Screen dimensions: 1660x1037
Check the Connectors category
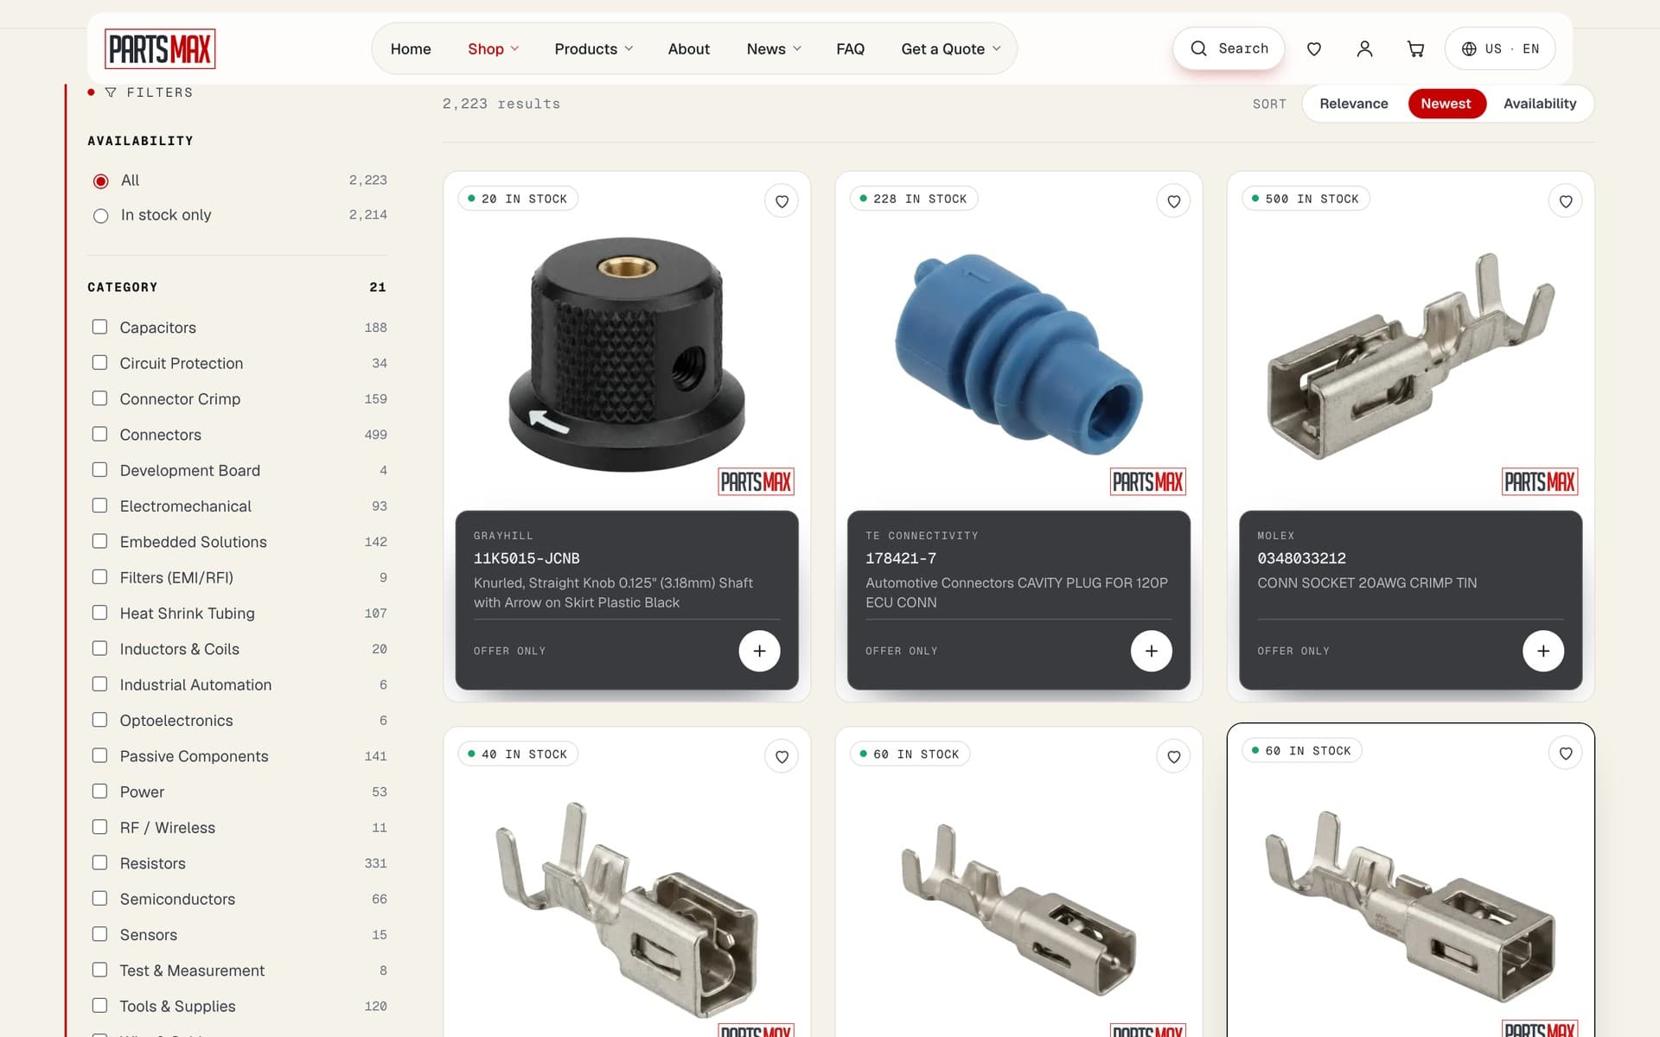pos(100,434)
